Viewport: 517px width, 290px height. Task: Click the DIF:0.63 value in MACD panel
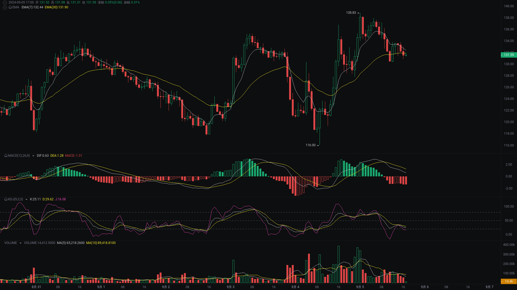(43, 156)
